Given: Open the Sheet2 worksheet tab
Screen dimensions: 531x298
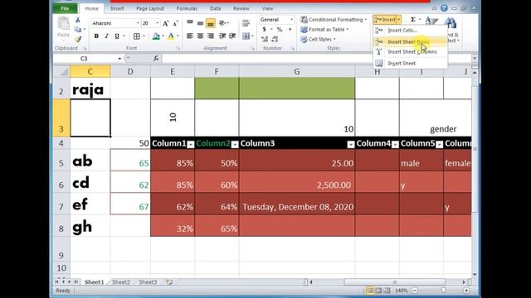Looking at the screenshot, I should (x=121, y=281).
